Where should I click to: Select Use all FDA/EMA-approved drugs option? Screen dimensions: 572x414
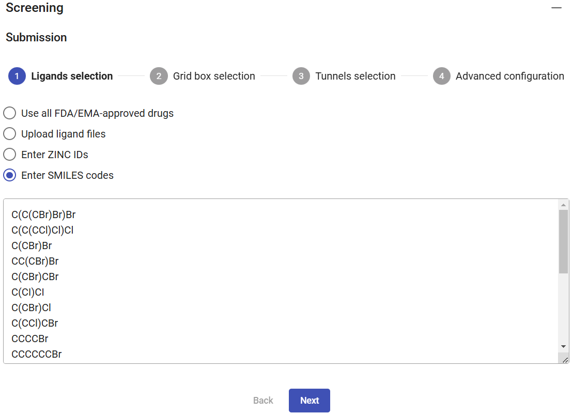pos(10,113)
